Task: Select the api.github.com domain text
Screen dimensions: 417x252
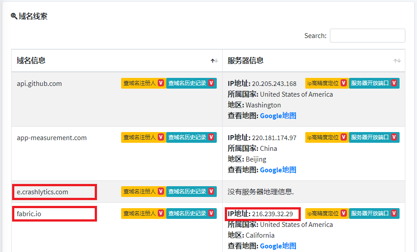Action: click(x=39, y=84)
